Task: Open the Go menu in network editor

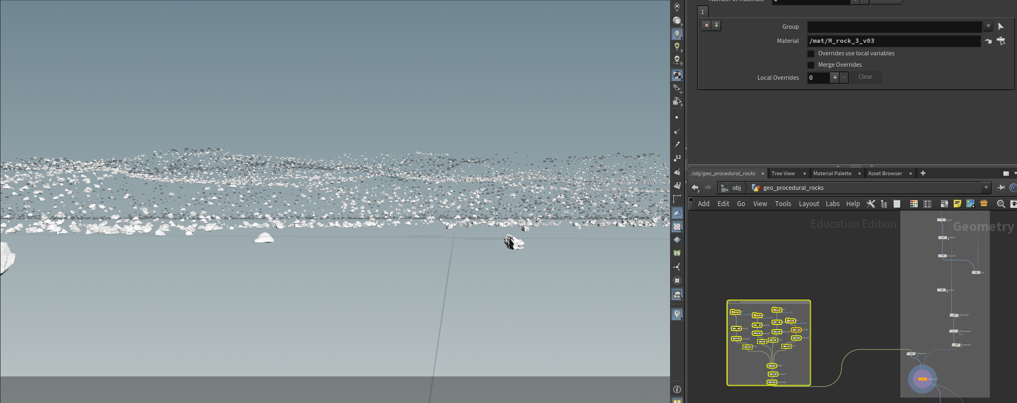Action: [741, 204]
